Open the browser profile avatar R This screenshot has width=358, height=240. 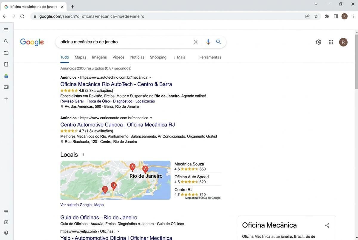coord(345,16)
